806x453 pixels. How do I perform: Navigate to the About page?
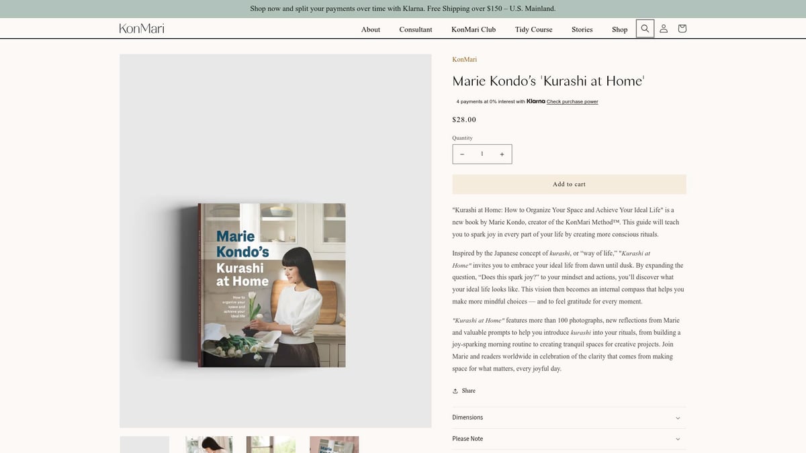pyautogui.click(x=370, y=30)
